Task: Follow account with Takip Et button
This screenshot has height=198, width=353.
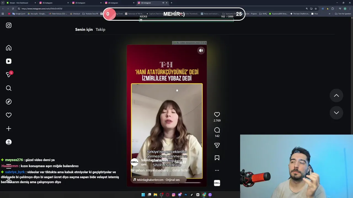Action: point(180,162)
